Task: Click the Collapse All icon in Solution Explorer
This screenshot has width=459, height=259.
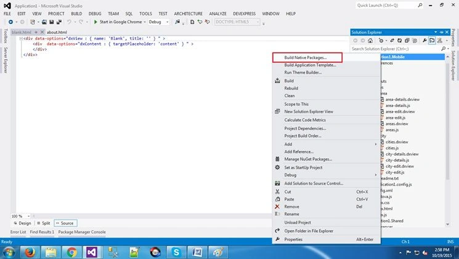Action: 407,41
